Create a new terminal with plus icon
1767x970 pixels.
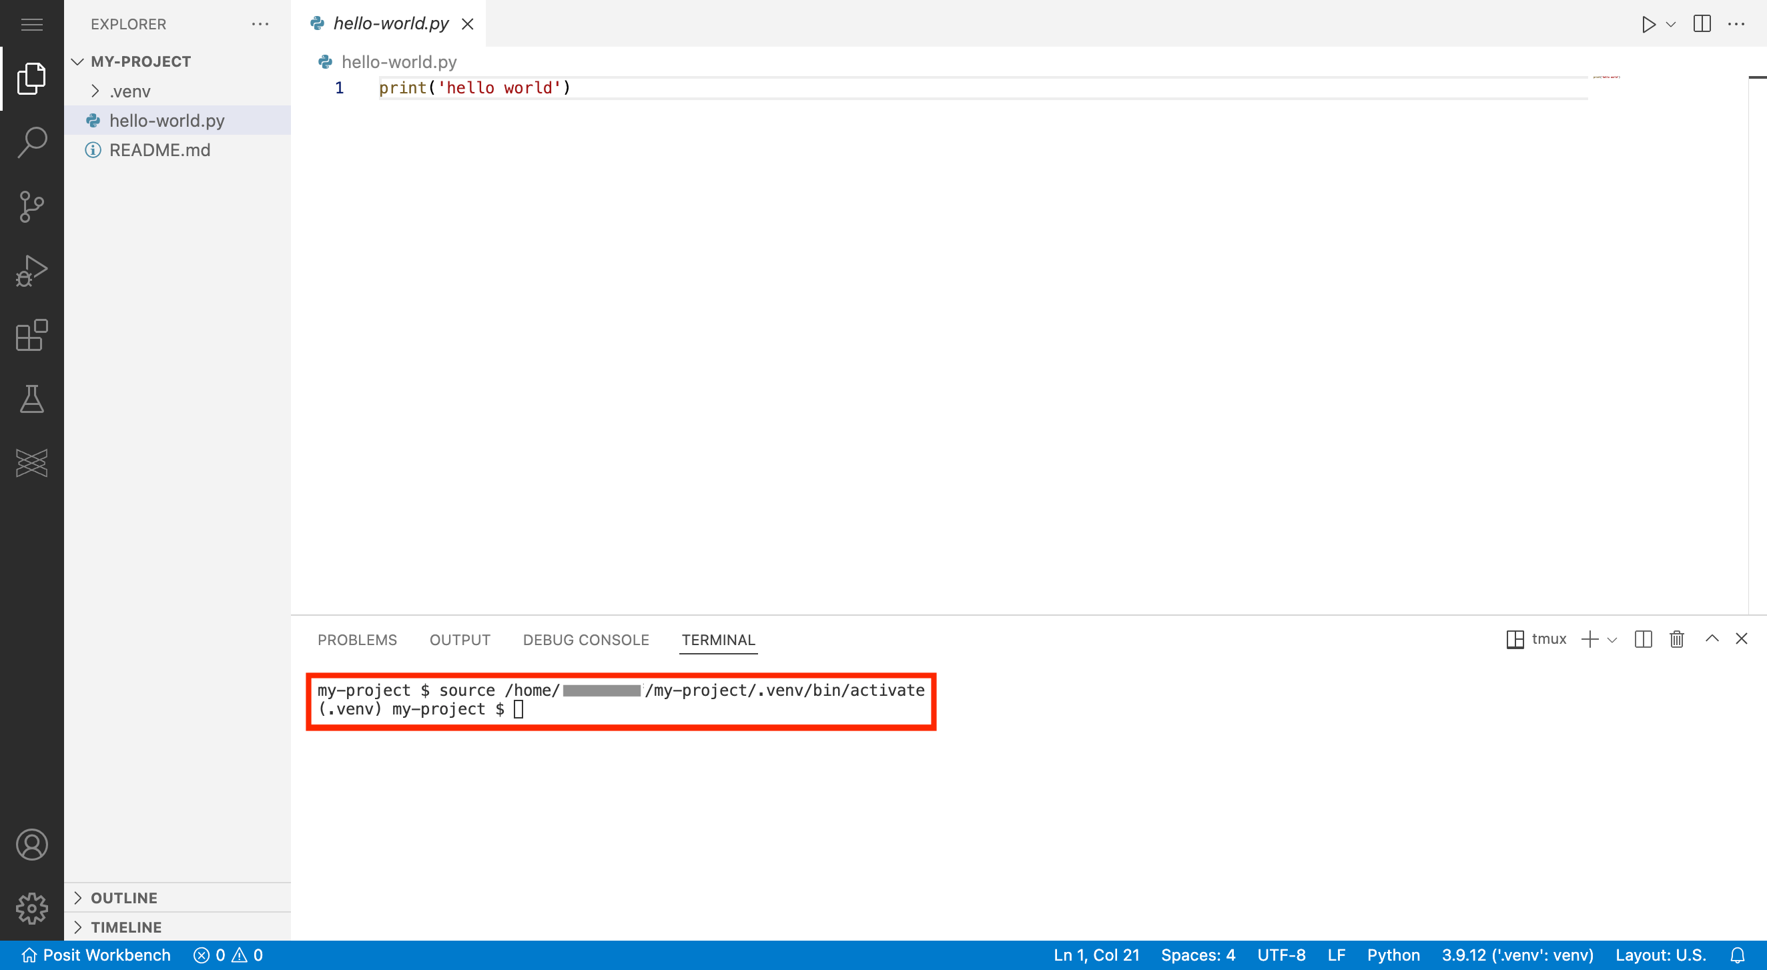[1589, 639]
